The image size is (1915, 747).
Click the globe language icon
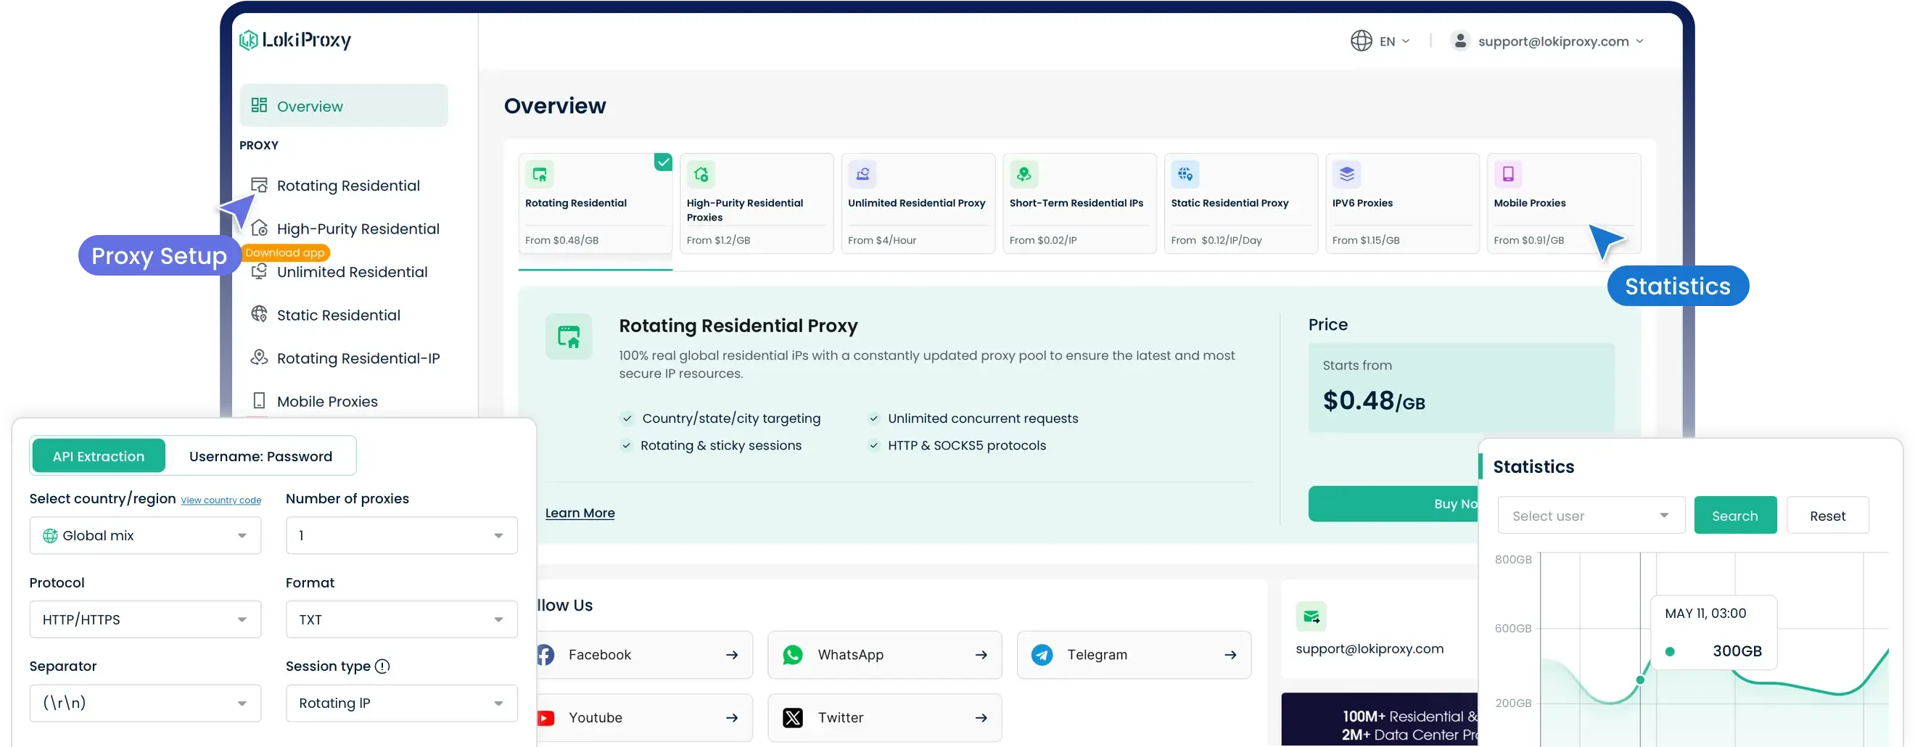pos(1361,41)
